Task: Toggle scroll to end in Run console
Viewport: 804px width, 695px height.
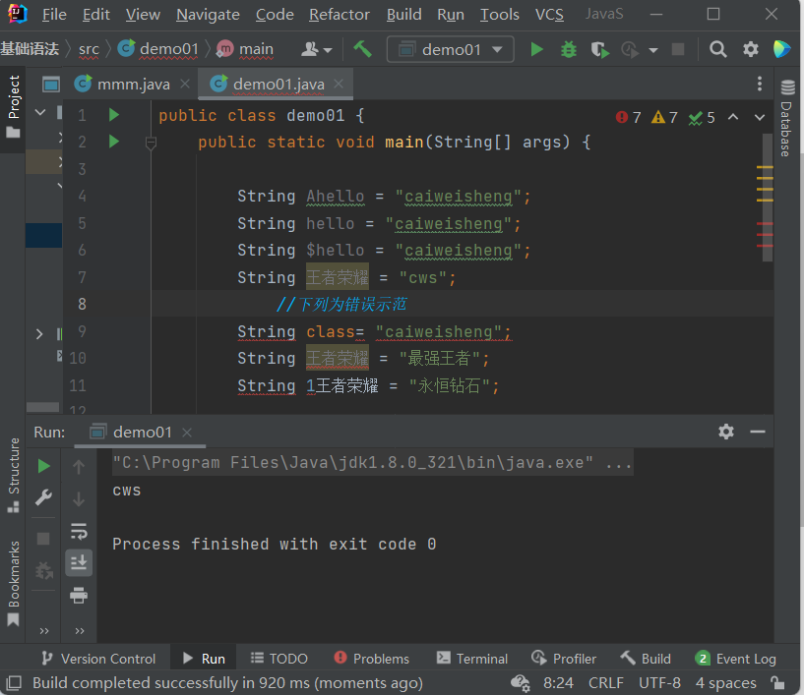Action: [x=79, y=562]
